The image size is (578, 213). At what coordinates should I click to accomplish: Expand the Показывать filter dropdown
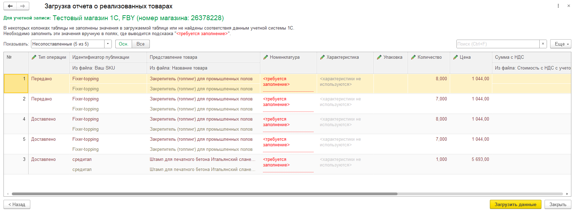click(x=108, y=44)
